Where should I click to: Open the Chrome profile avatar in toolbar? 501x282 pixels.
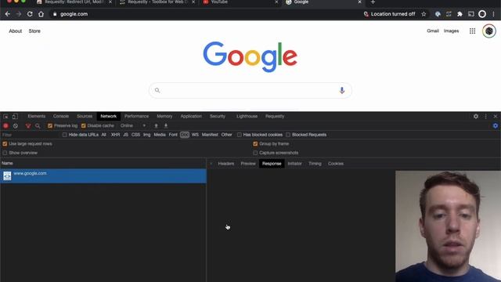click(482, 14)
